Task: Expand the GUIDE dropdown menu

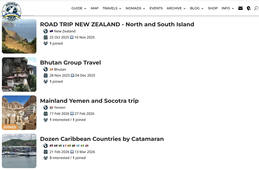Action: (x=79, y=8)
